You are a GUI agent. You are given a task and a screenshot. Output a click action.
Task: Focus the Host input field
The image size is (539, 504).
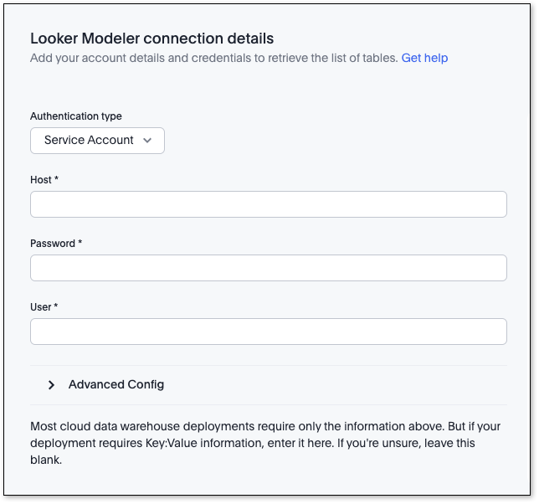coord(268,204)
